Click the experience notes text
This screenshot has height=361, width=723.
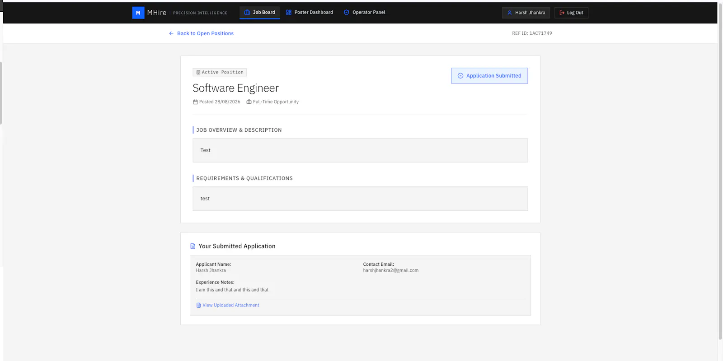pos(232,290)
